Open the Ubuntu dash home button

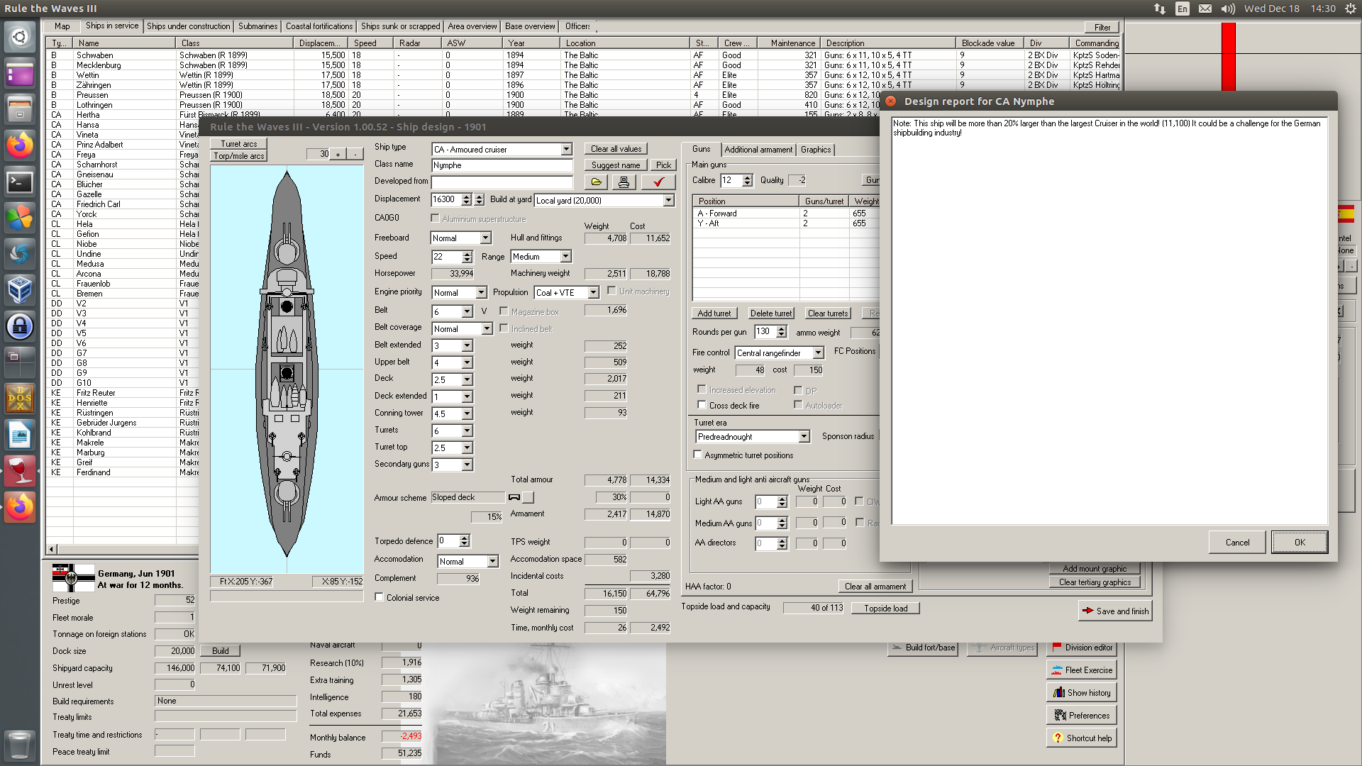(x=19, y=37)
